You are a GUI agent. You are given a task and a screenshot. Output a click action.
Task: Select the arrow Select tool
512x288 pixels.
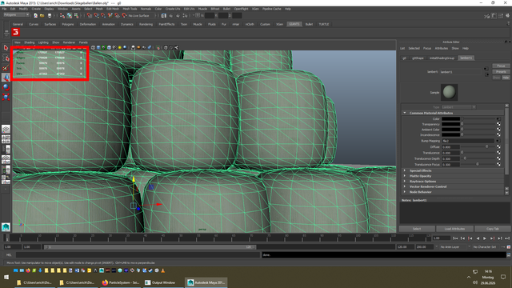point(6,48)
